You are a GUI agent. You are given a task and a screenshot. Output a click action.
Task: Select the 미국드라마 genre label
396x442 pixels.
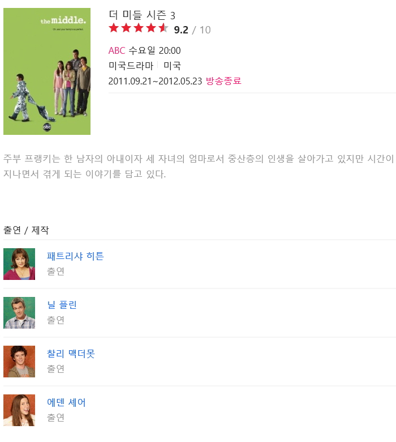click(x=131, y=66)
